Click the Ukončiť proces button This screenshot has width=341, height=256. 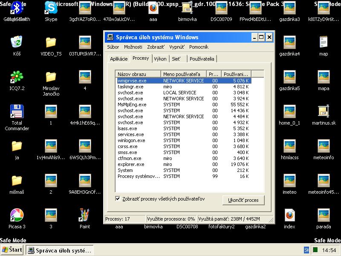(x=243, y=200)
